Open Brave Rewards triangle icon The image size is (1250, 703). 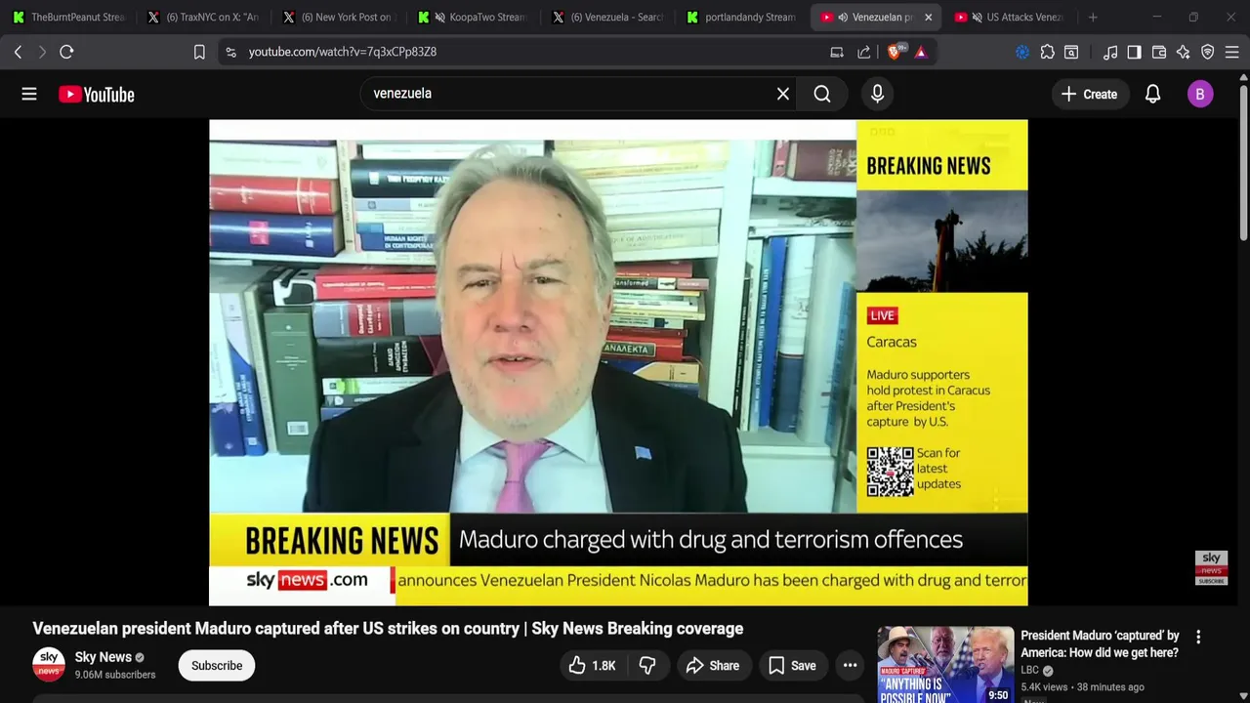(x=921, y=52)
